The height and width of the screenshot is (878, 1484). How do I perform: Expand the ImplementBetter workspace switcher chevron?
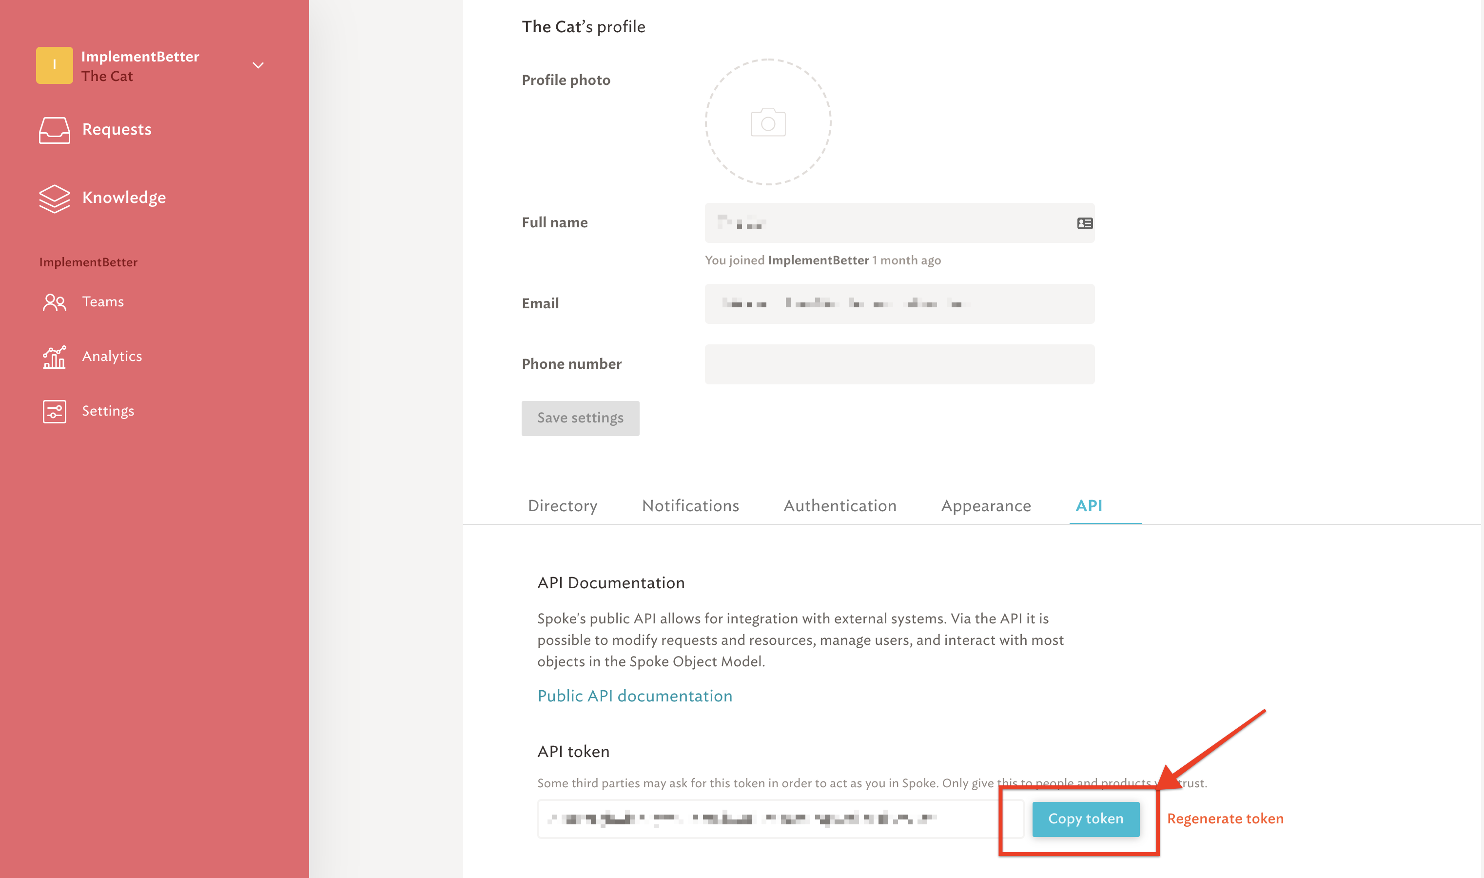pos(258,65)
